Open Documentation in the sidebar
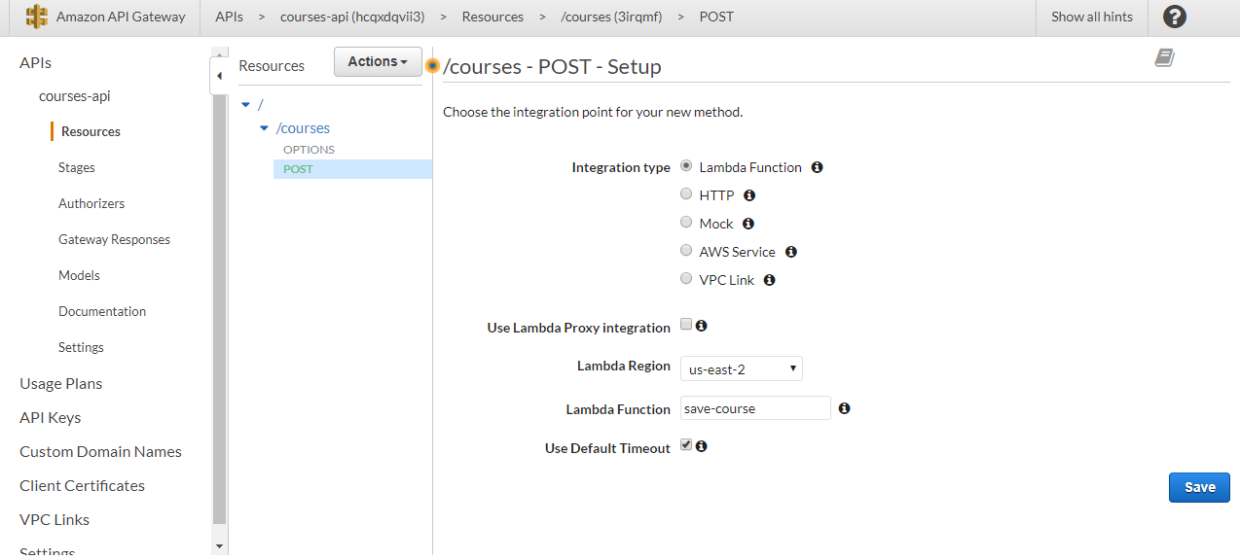 pyautogui.click(x=102, y=311)
